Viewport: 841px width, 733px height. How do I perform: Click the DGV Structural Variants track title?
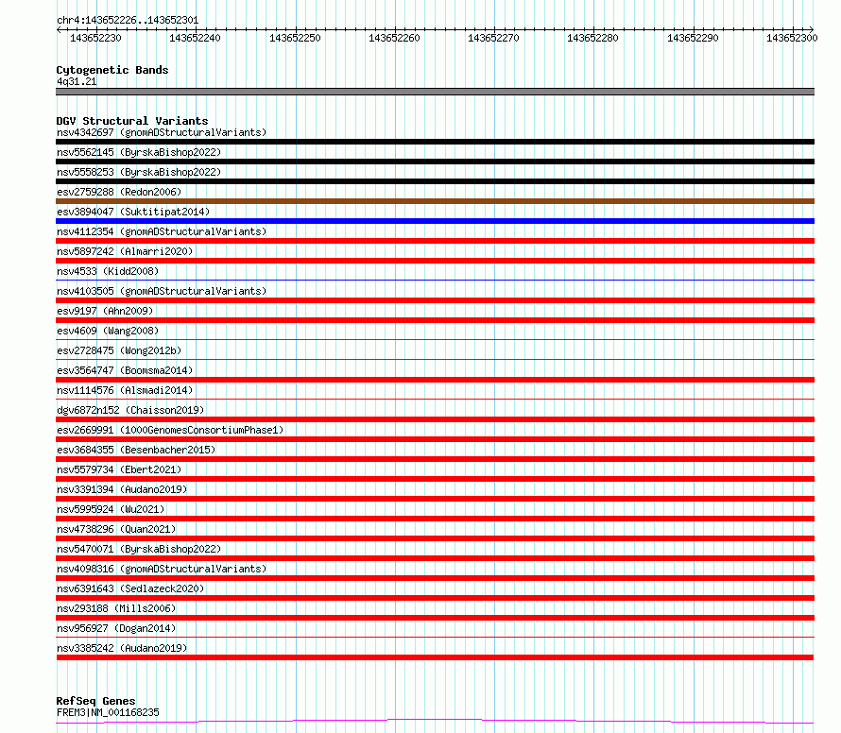point(132,121)
